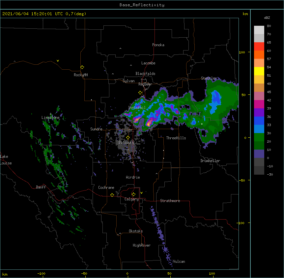Select the lightest gray swatch at the legend top
Viewport: 284px width, 278px height.
click(x=259, y=30)
